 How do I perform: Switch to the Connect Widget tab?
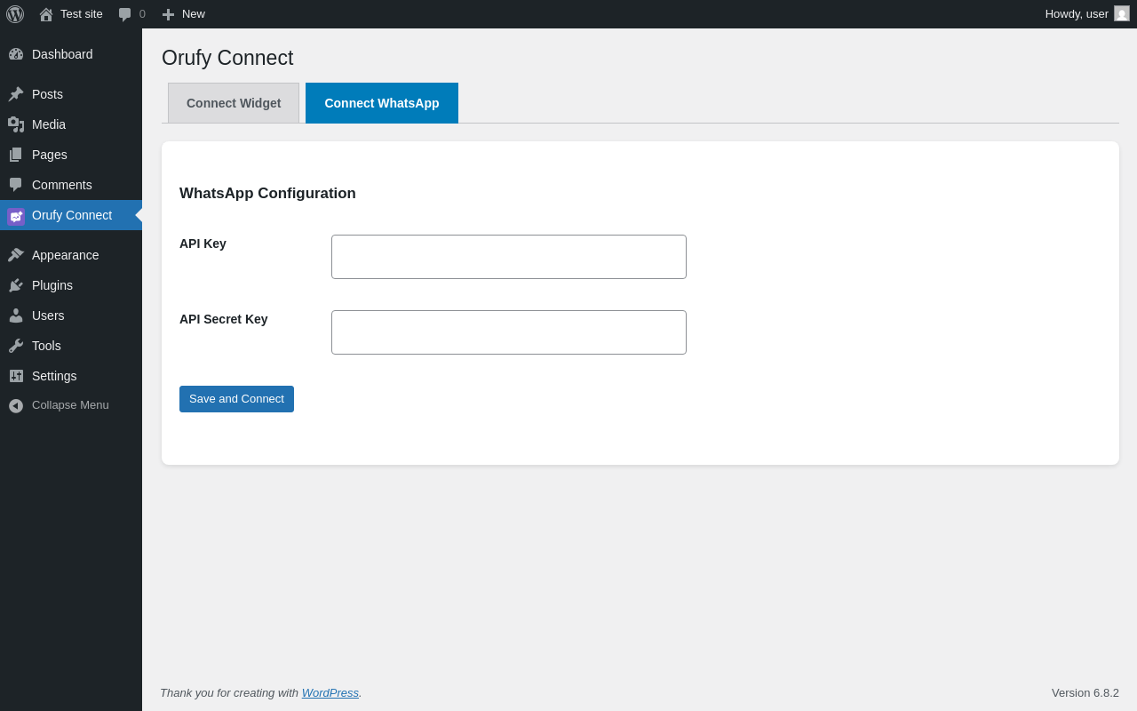(x=234, y=103)
